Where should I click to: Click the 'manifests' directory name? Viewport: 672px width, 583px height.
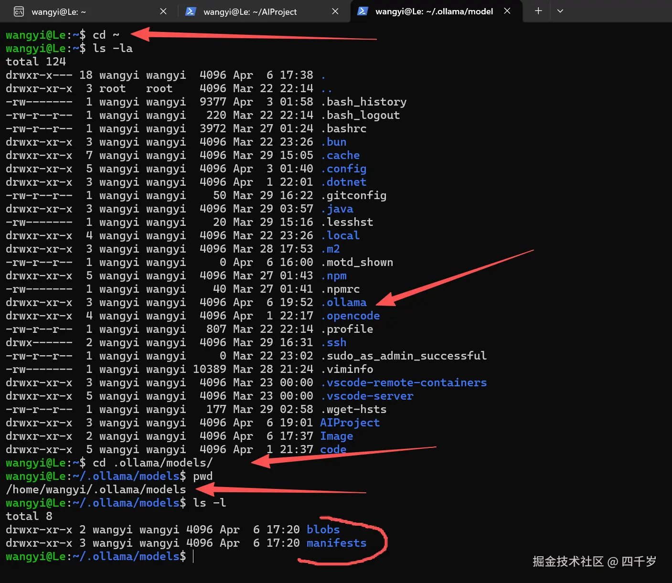[337, 543]
